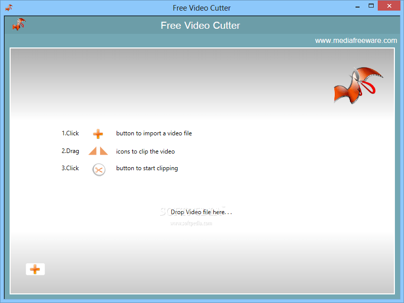The height and width of the screenshot is (303, 404).
Task: Select the orange plus import icon in instructions
Action: coord(98,133)
